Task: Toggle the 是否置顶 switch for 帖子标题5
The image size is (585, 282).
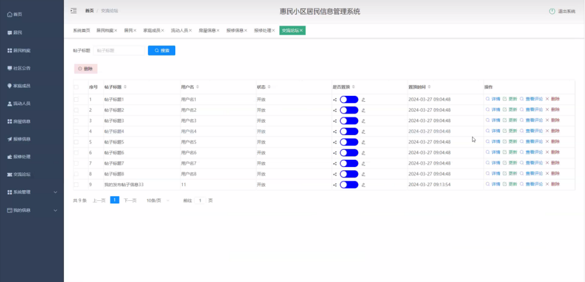Action: [x=349, y=142]
